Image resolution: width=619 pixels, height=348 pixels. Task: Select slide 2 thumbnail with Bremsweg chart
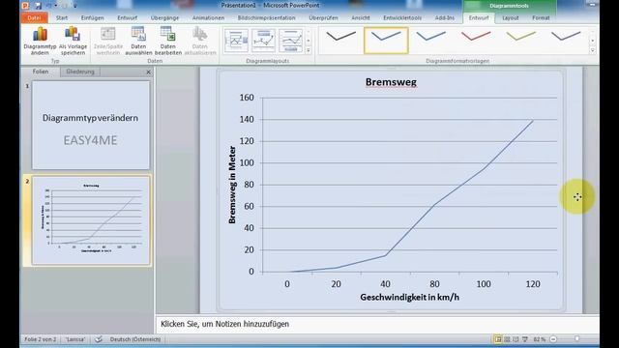(x=91, y=220)
